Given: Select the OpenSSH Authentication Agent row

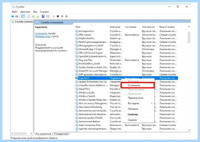Looking at the screenshot, I should [x=127, y=56].
